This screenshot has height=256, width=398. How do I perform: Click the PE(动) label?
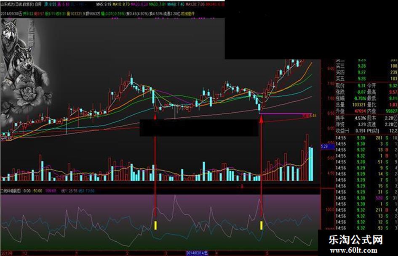pos(373,131)
